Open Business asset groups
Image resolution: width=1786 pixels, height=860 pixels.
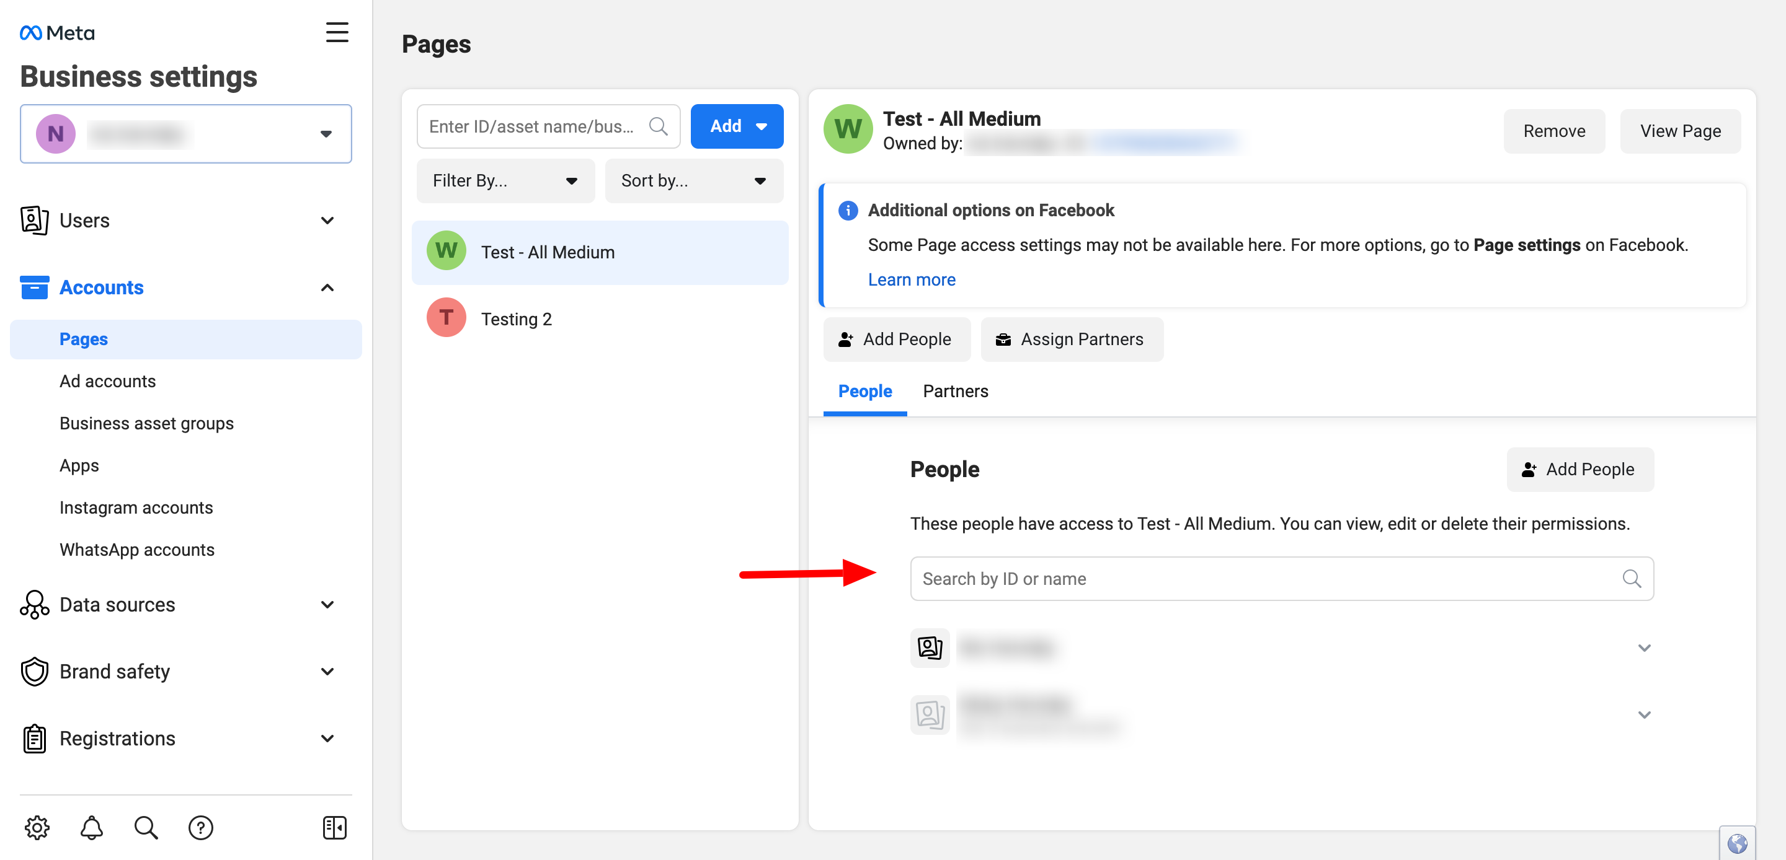tap(146, 423)
